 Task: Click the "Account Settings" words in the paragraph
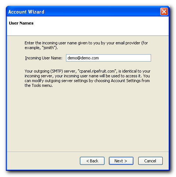point(126,81)
